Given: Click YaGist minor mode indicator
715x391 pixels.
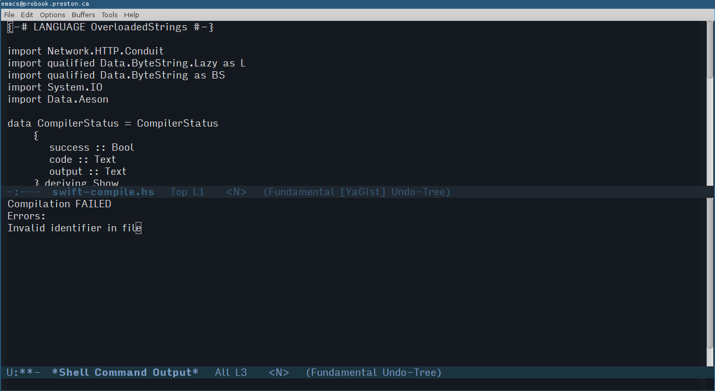Looking at the screenshot, I should pyautogui.click(x=362, y=192).
